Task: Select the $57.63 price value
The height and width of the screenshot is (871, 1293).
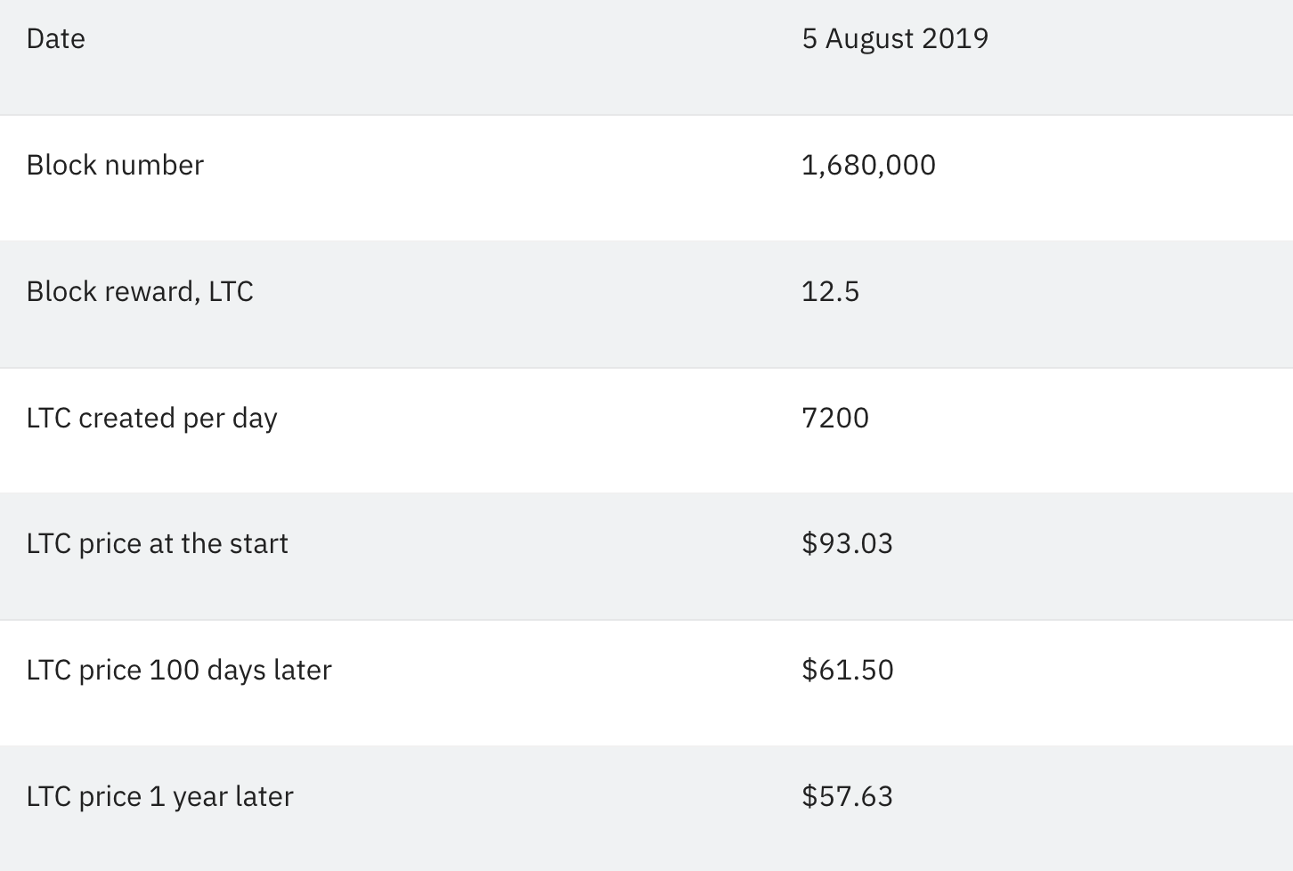Action: tap(847, 797)
